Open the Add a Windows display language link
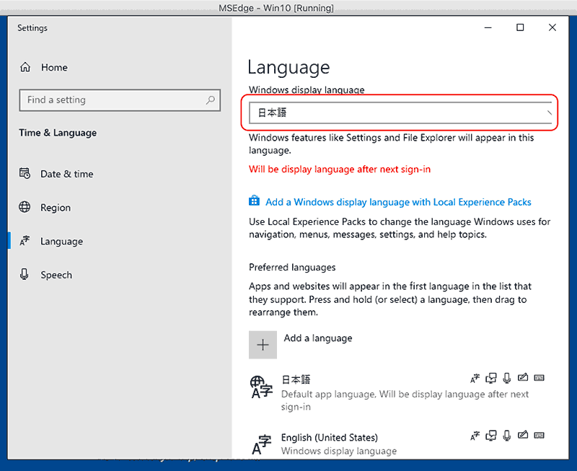 coord(398,203)
